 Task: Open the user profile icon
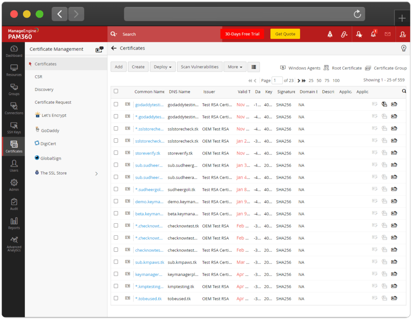[403, 34]
